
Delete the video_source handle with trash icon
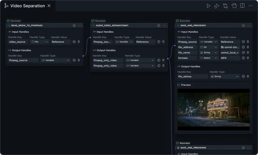point(79,42)
